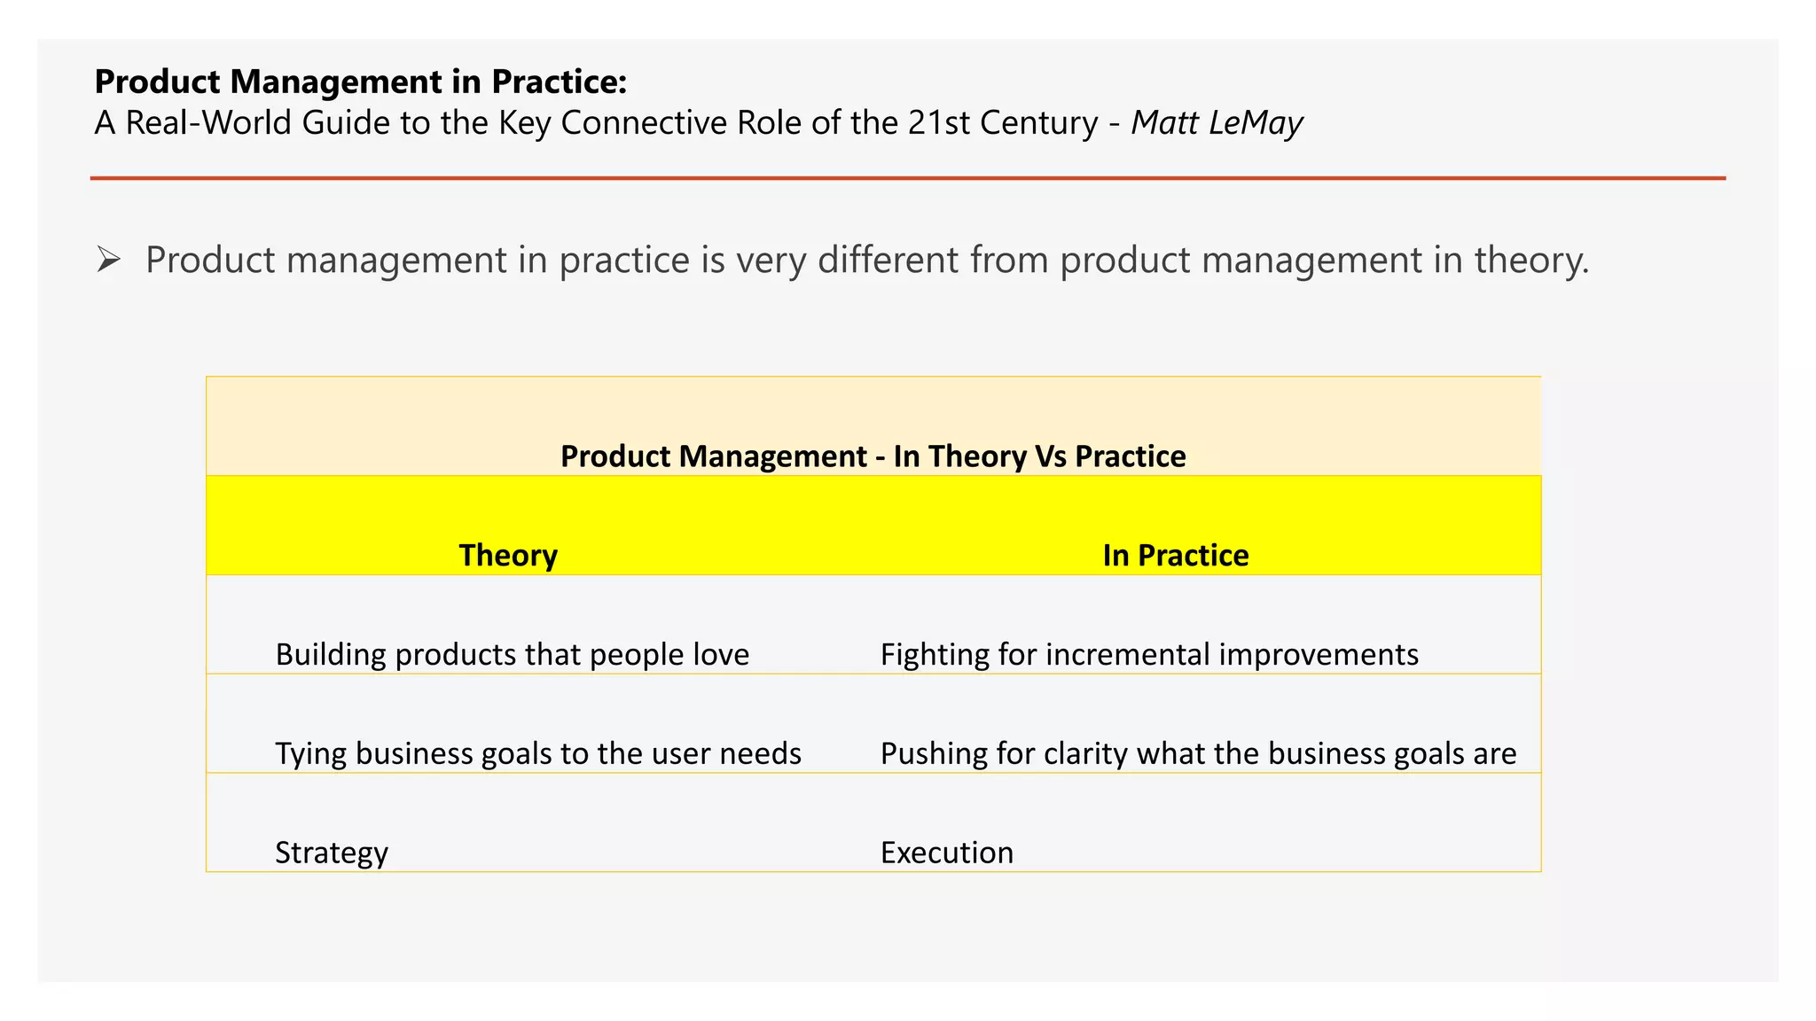This screenshot has width=1816, height=1021.
Task: Click 'product management in' near the bullet sentence end
Action: point(1262,261)
